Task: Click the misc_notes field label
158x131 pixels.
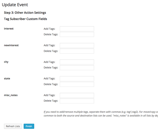Action: point(11,95)
